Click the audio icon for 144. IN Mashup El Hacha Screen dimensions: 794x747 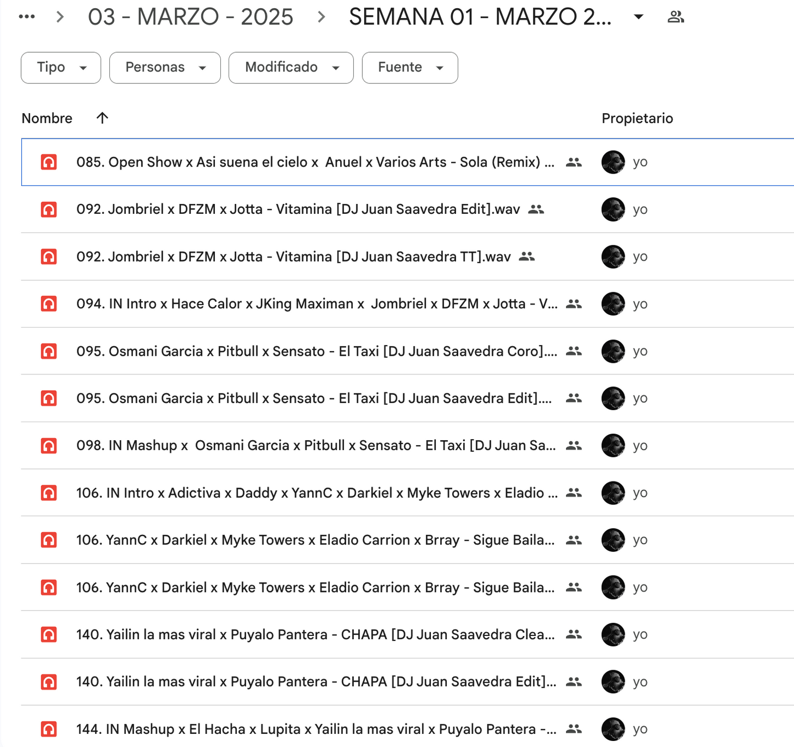48,729
